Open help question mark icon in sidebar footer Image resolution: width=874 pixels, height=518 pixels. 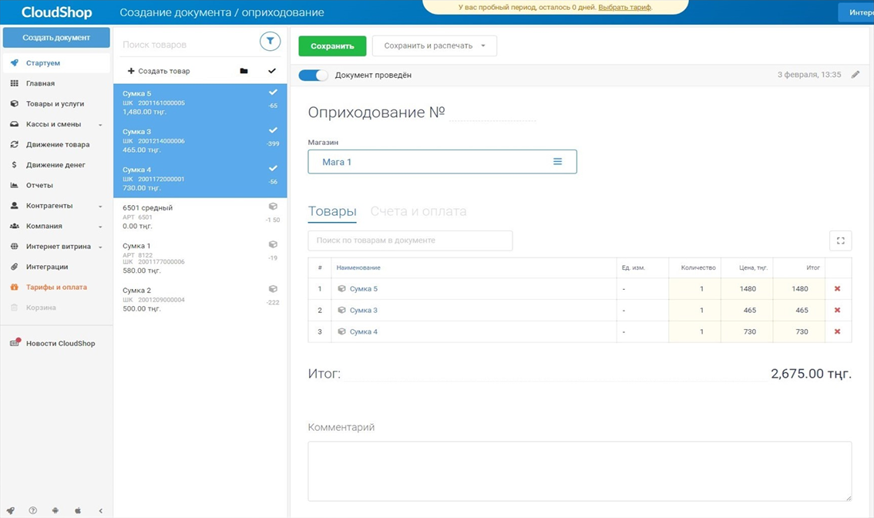(x=33, y=510)
